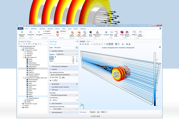179x131 pixels.
Task: Select Fluid Properties 1 tree node
Action: coord(33,80)
